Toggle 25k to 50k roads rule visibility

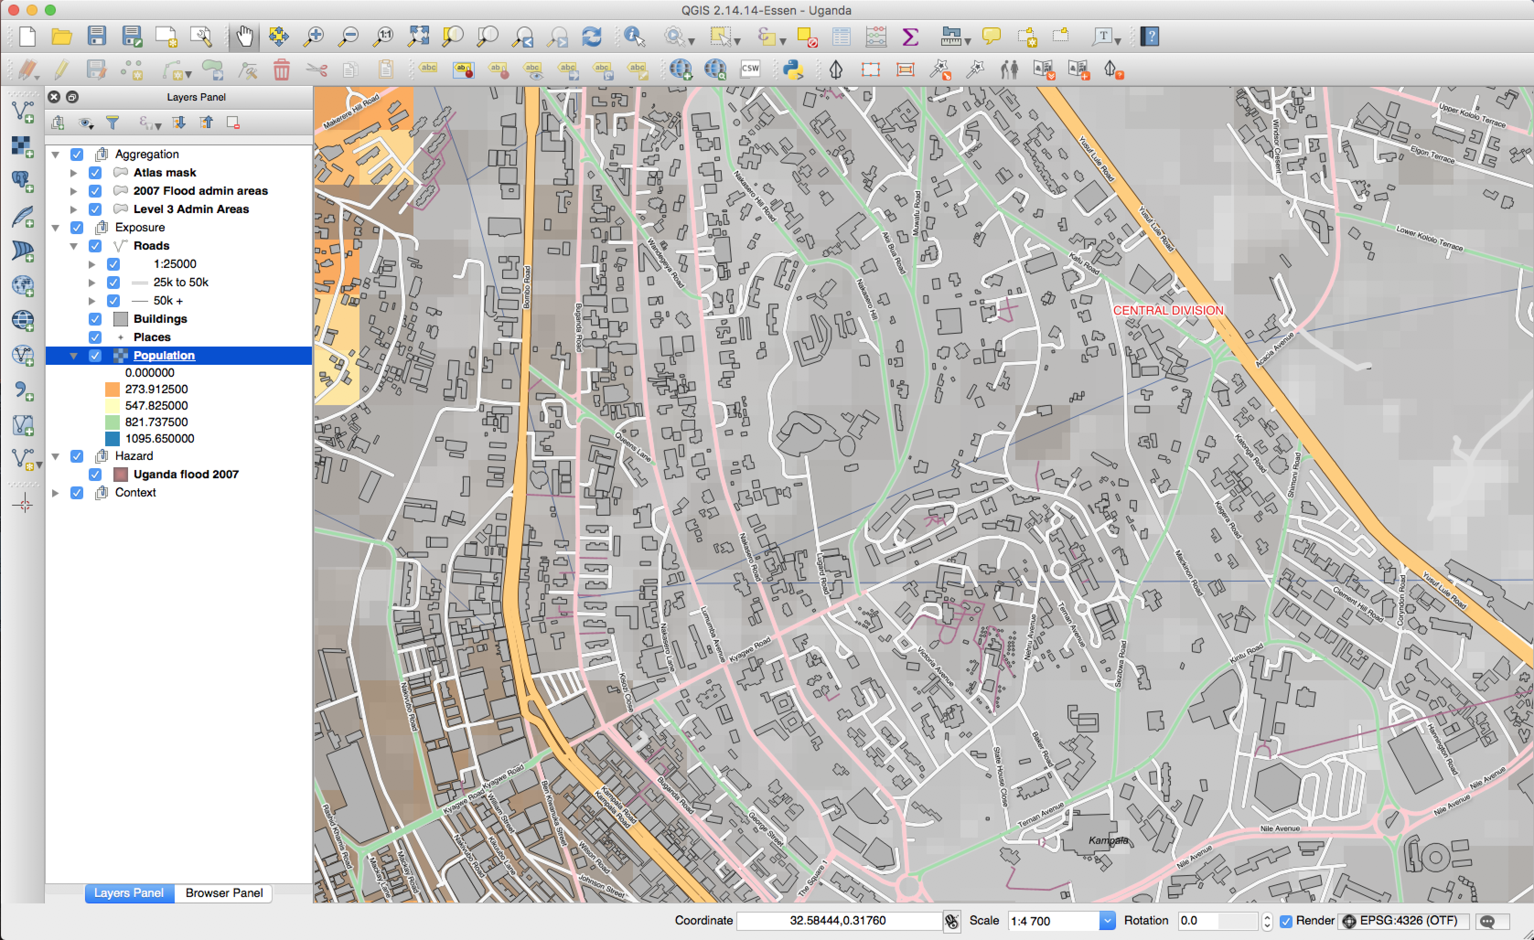pos(113,283)
